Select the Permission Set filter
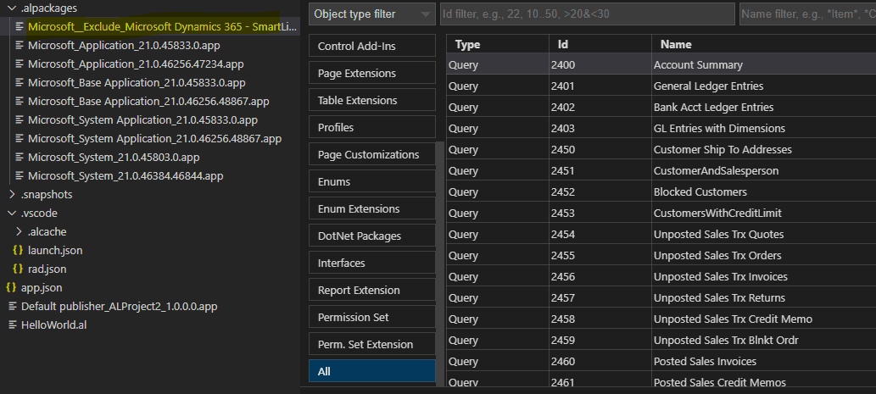876x394 pixels. [x=372, y=317]
